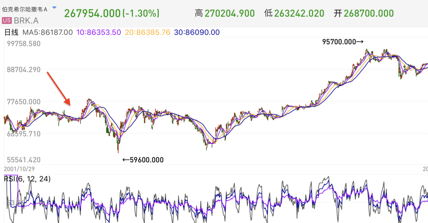
Task: Click the MA5:86187.00 indicator
Action: [x=48, y=32]
